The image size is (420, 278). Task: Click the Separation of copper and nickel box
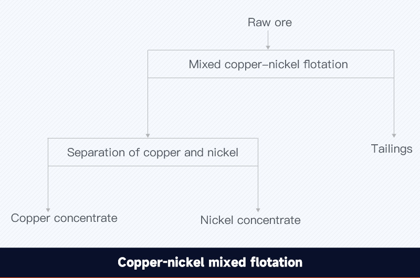click(153, 152)
